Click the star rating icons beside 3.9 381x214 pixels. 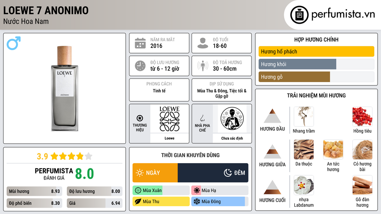pos(71,156)
